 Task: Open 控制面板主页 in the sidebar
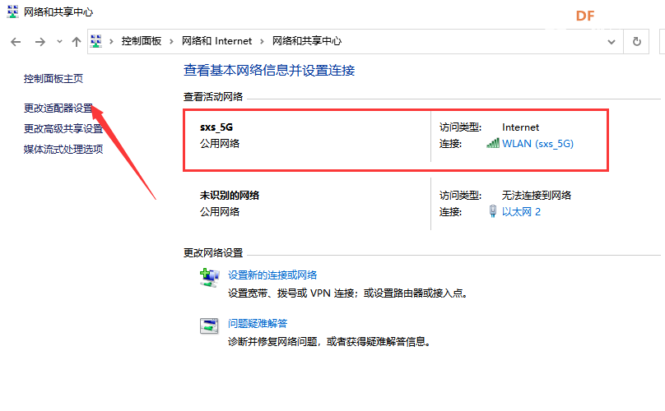(53, 79)
